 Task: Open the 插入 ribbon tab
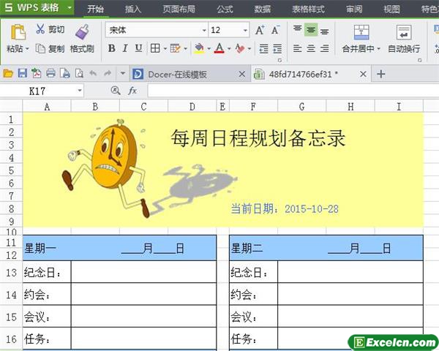coord(132,9)
